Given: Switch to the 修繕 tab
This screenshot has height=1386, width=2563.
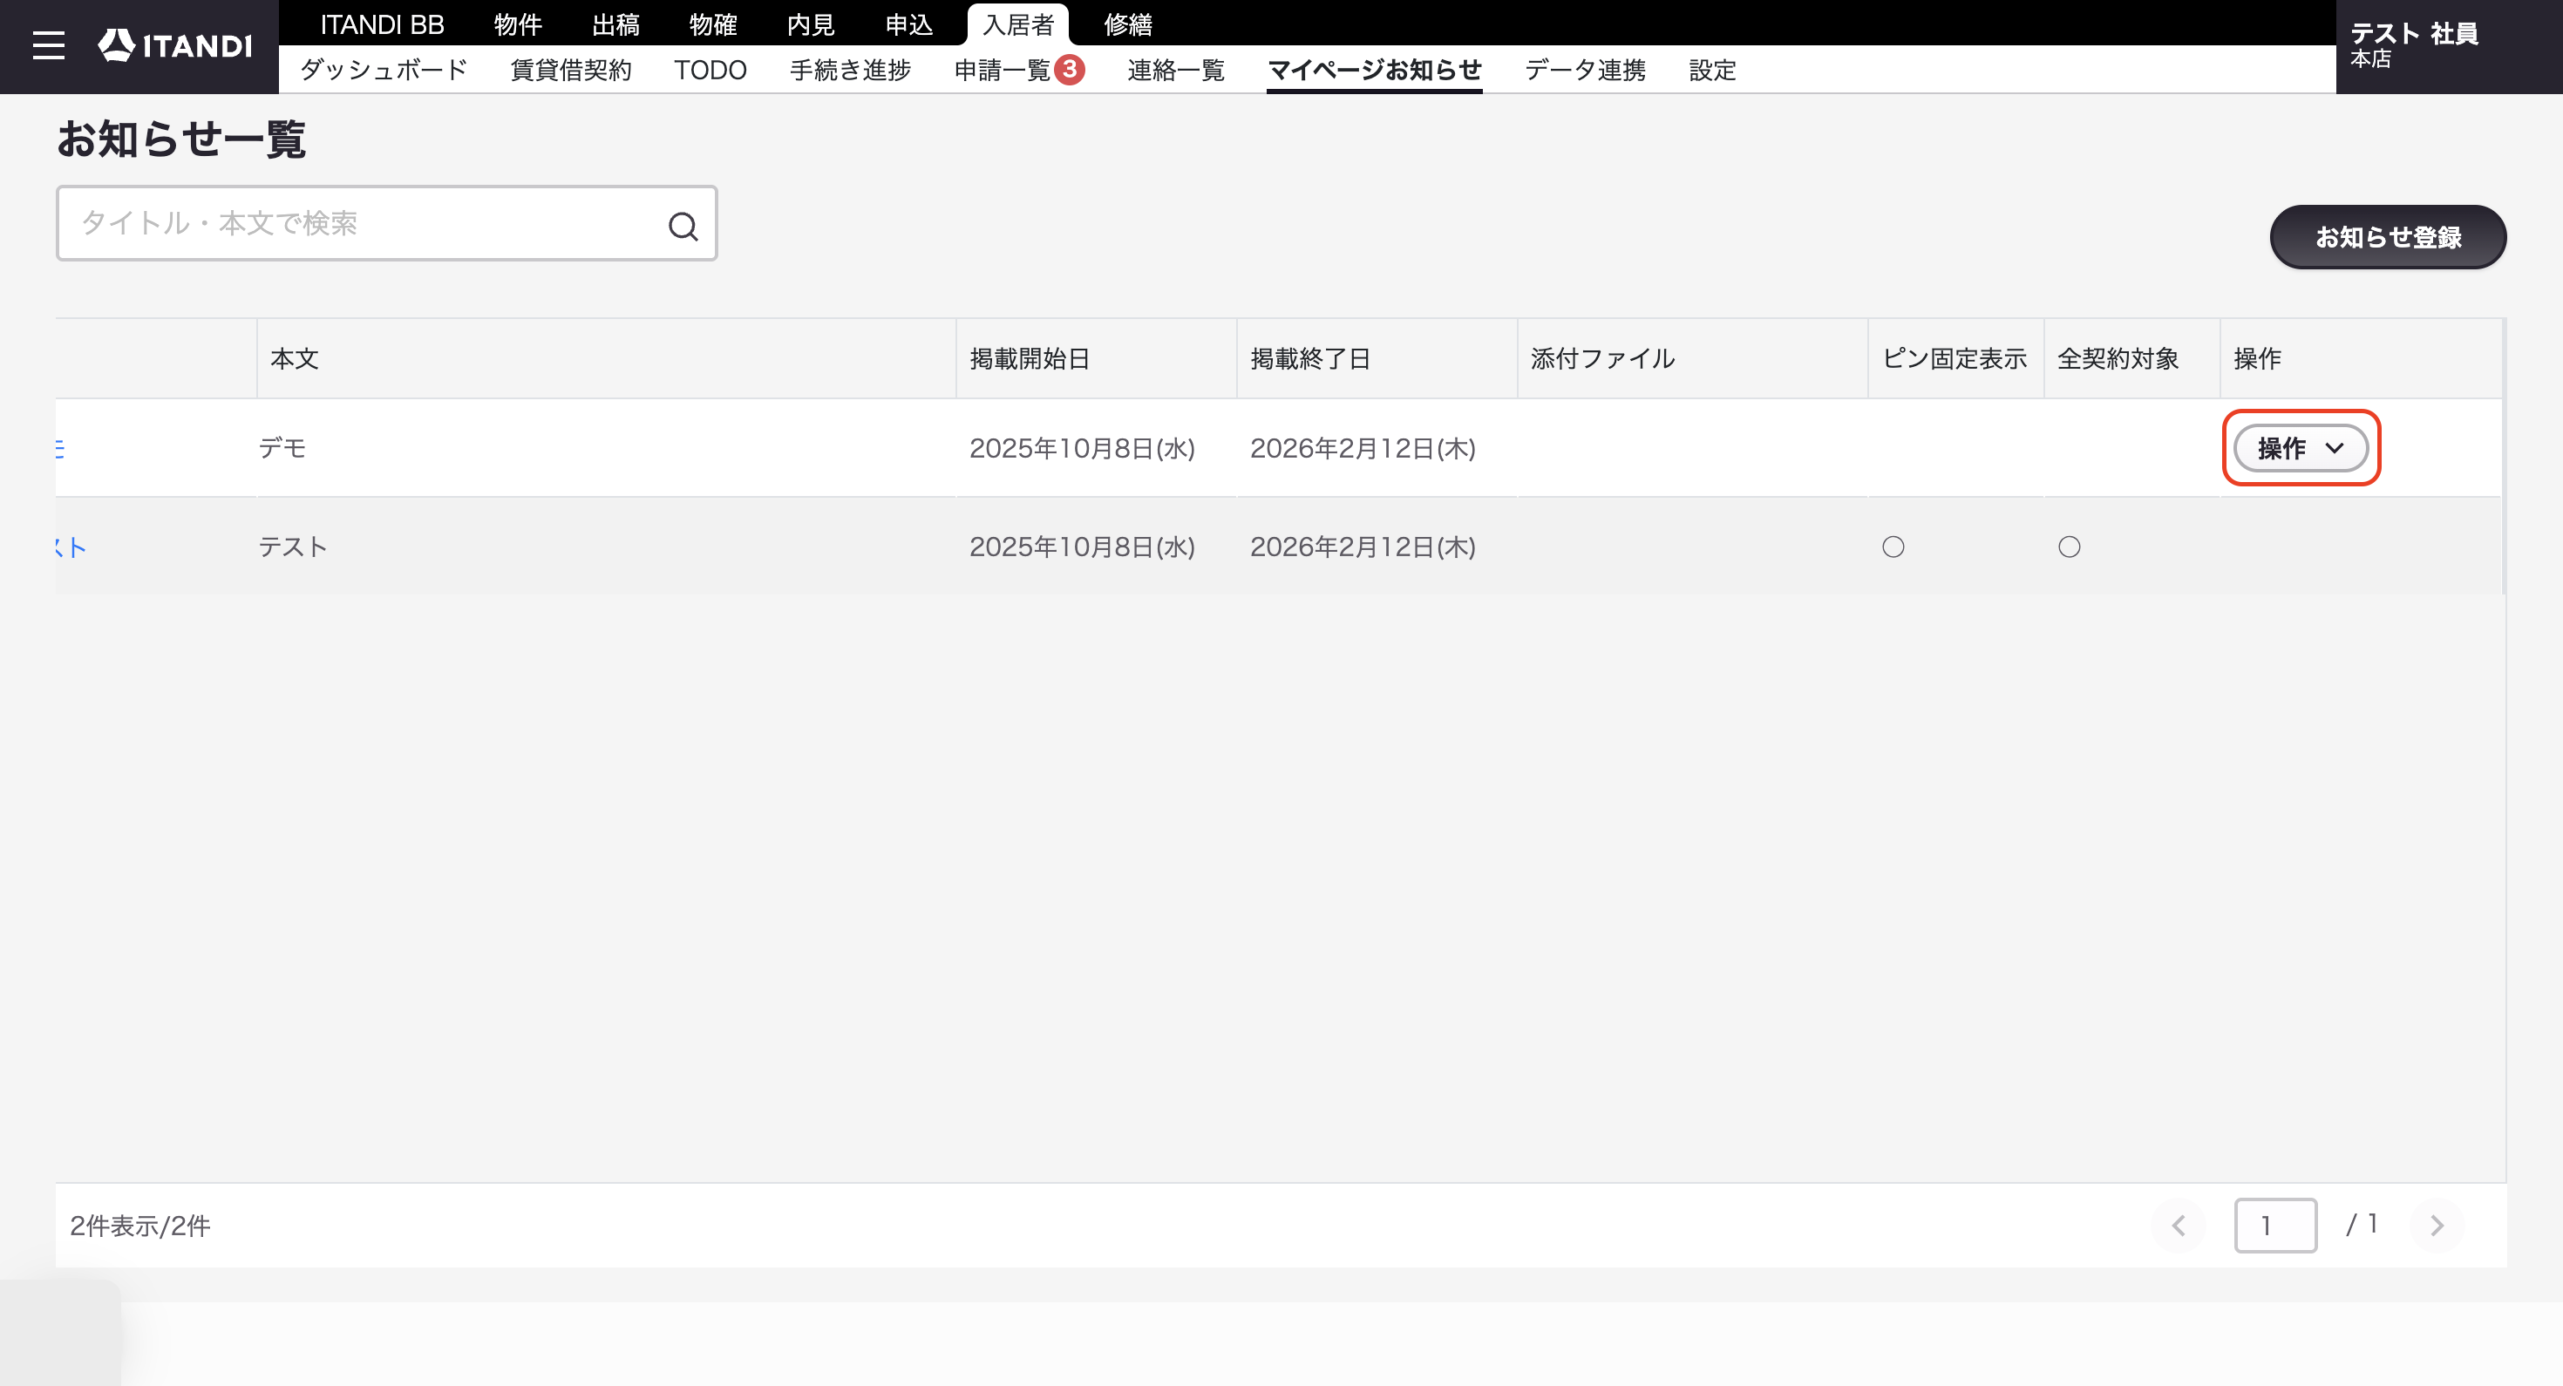Looking at the screenshot, I should pyautogui.click(x=1128, y=24).
